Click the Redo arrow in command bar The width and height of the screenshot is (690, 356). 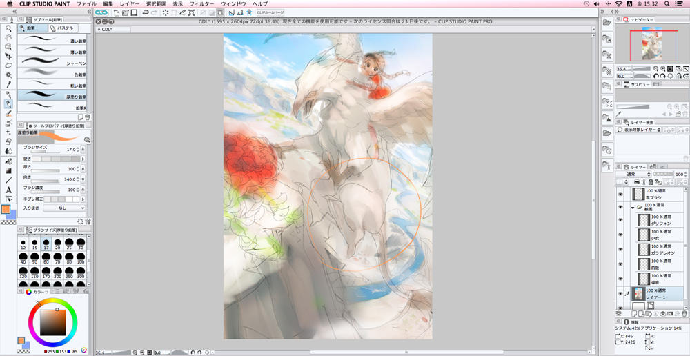[x=154, y=12]
